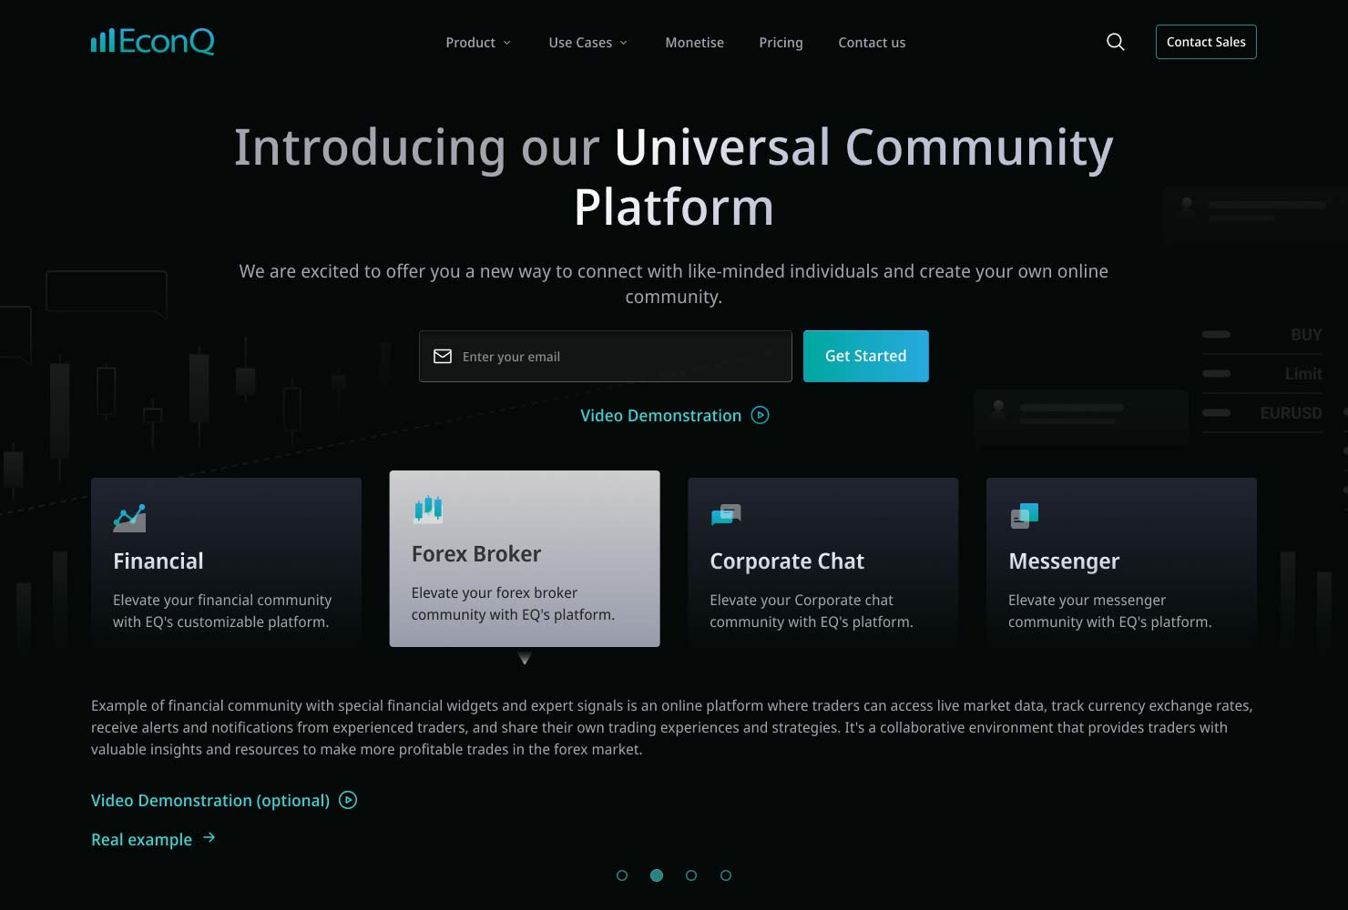Open the Monetise menu item
Screen dimensions: 1348x910
pos(695,43)
